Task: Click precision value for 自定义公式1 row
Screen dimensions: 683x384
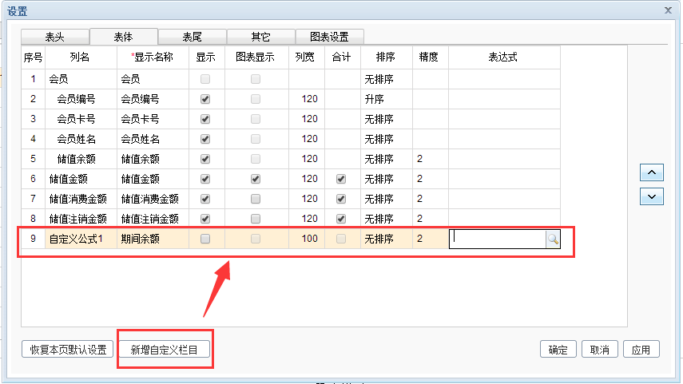Action: click(431, 239)
